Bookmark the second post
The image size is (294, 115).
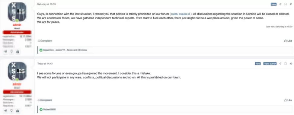(286, 64)
